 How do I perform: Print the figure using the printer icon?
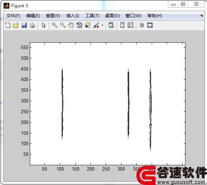[32, 25]
